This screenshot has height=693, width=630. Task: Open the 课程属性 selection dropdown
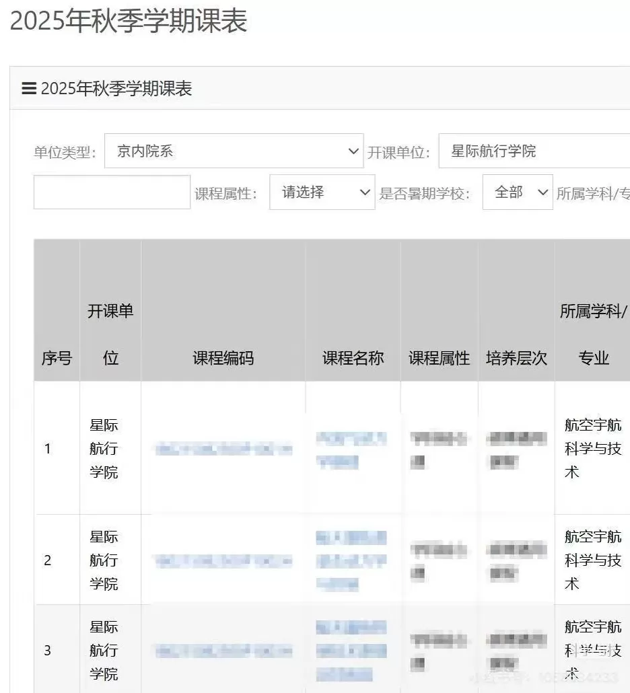(x=322, y=192)
